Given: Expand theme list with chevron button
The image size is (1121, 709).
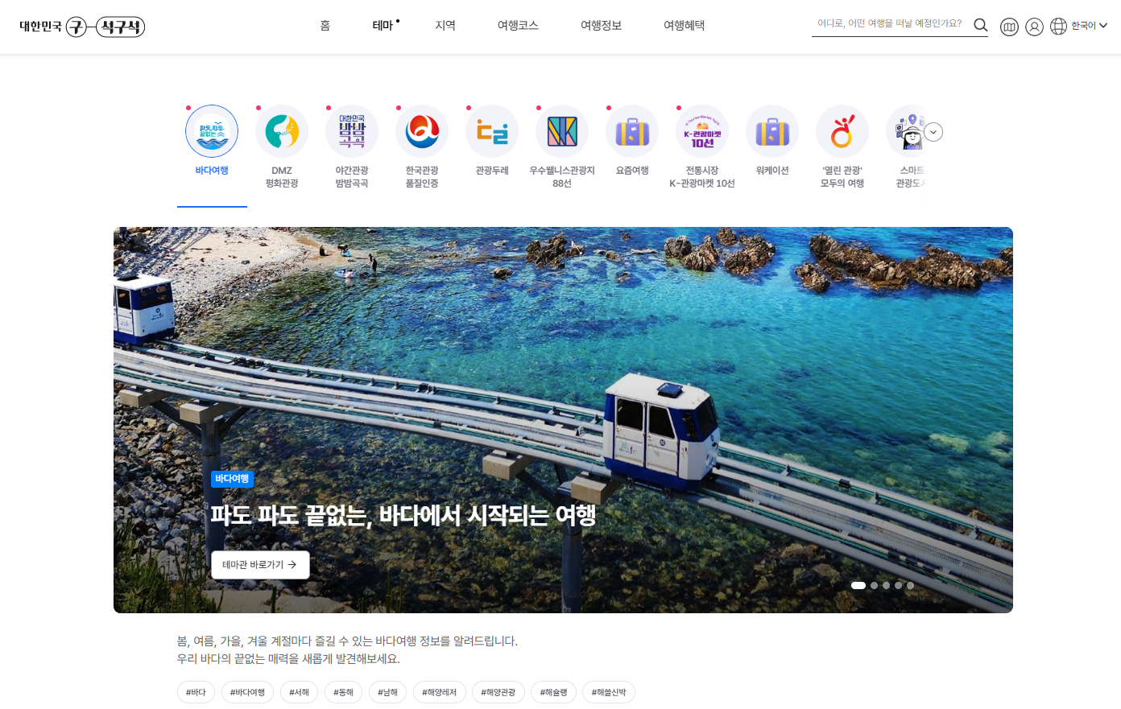Looking at the screenshot, I should pyautogui.click(x=933, y=132).
